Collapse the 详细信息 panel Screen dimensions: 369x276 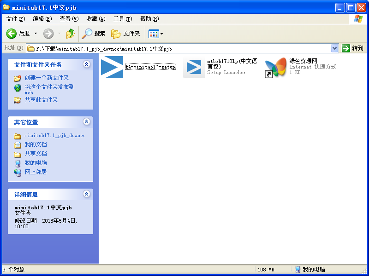pyautogui.click(x=87, y=194)
